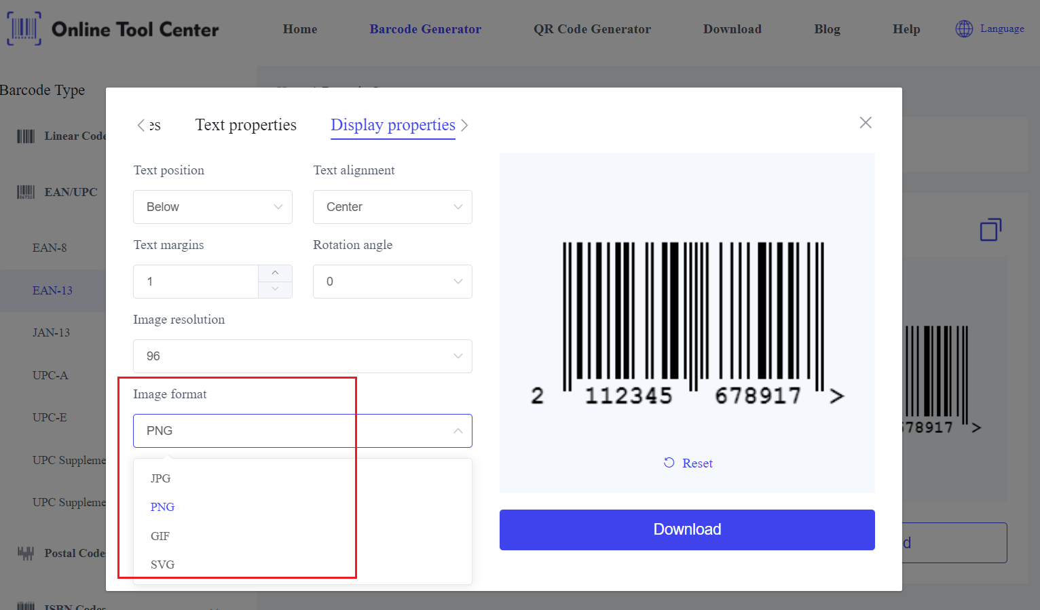Click the Online Tool Center barcode logo
Viewport: 1040px width, 610px height.
(24, 28)
